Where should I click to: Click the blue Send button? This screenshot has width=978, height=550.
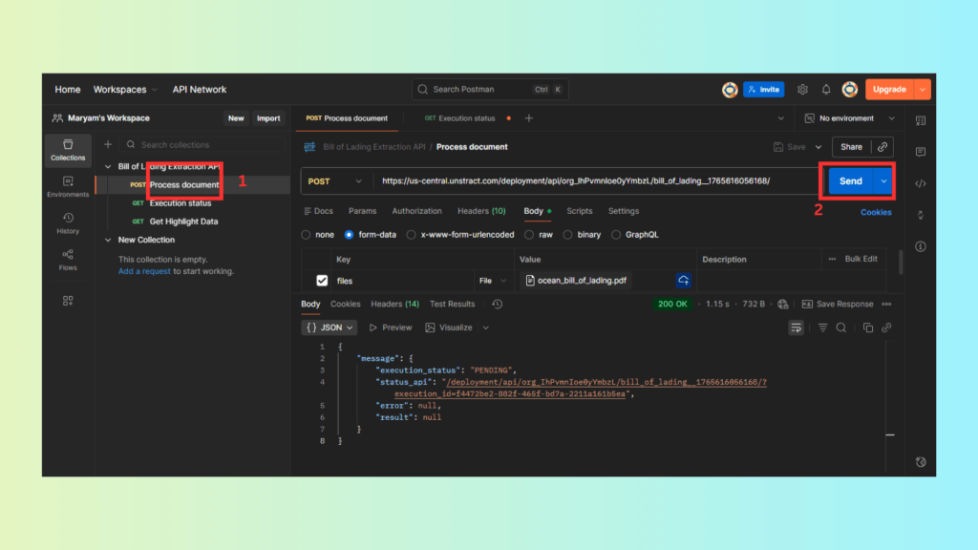[850, 181]
